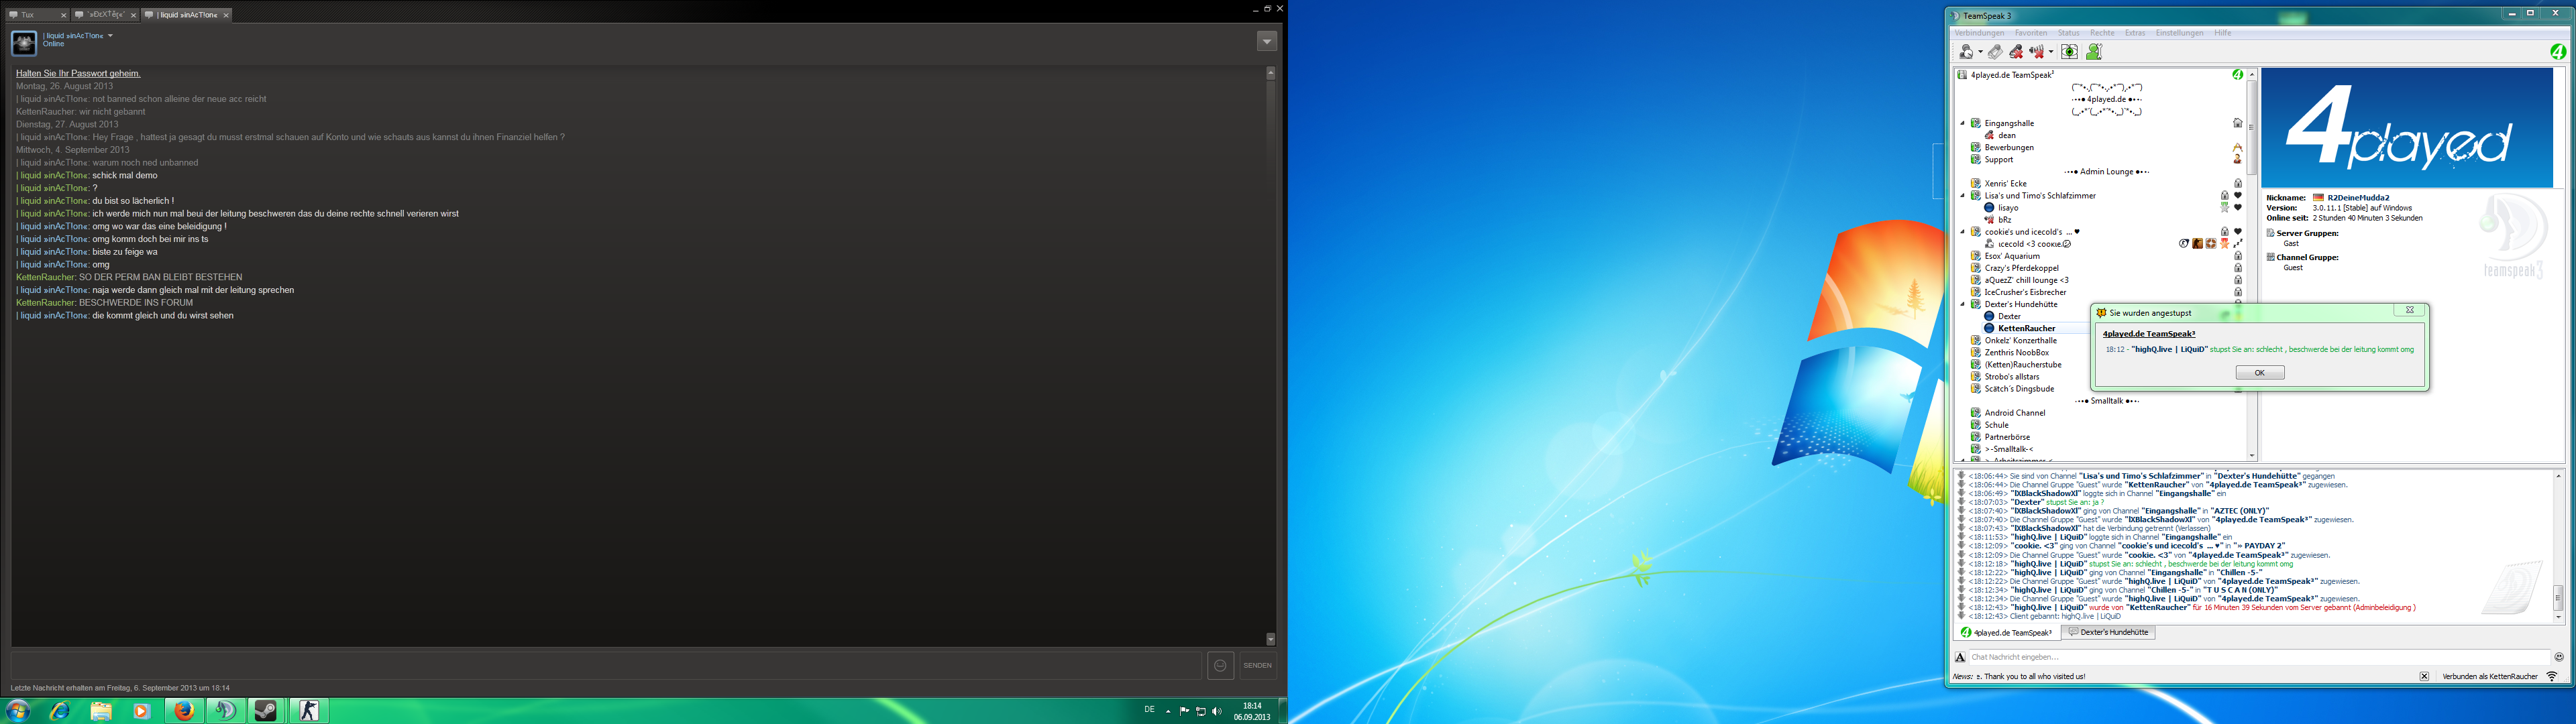Select user lisayo in channel tree
2576x724 pixels.
[x=2008, y=208]
